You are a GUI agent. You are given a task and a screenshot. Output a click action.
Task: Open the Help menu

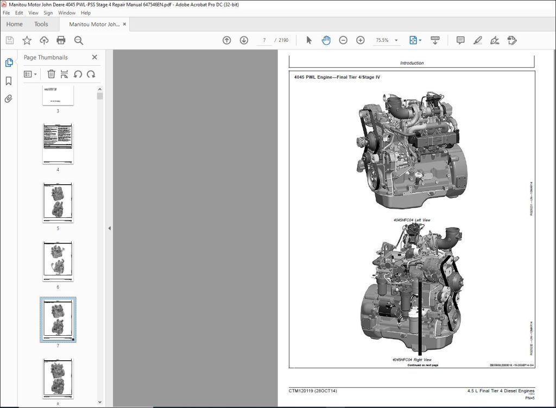tap(86, 13)
